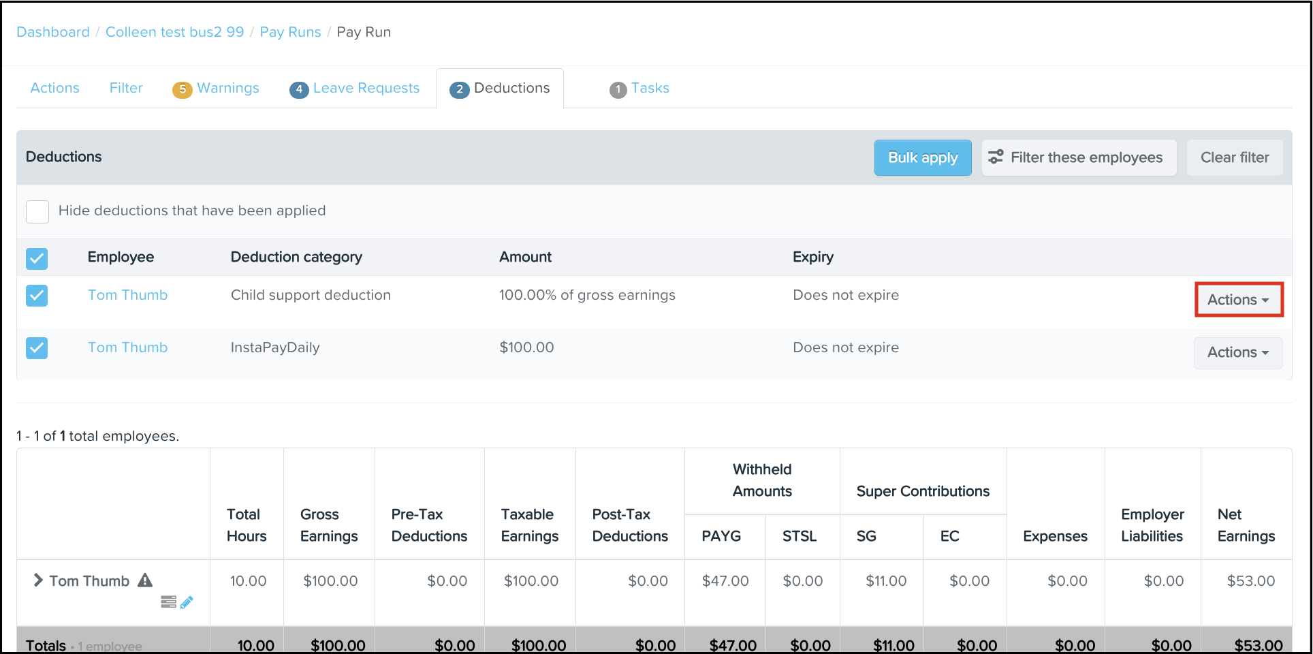This screenshot has height=654, width=1313.
Task: Uncheck the Child support deduction row checkbox
Action: pos(37,296)
